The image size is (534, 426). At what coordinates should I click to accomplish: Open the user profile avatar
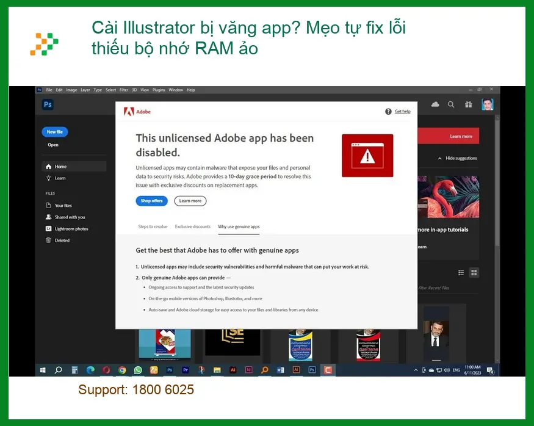click(x=488, y=104)
